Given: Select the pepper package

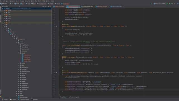Looking at the screenshot, I should click(23, 81).
